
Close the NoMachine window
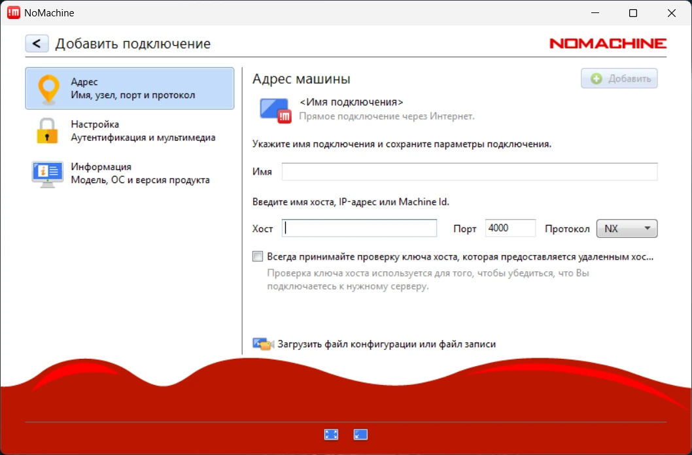coord(672,13)
